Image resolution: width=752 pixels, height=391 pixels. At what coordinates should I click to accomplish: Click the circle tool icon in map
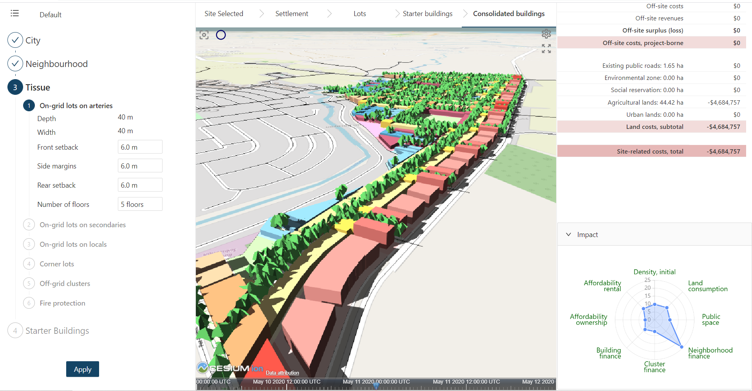pyautogui.click(x=221, y=35)
